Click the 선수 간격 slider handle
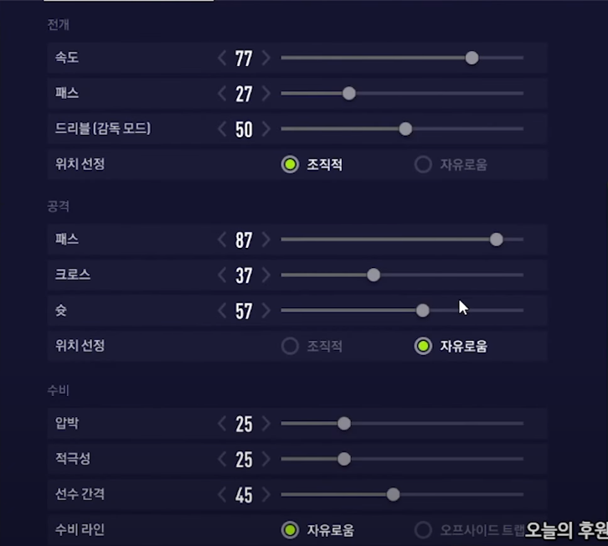608x546 pixels. pos(393,494)
